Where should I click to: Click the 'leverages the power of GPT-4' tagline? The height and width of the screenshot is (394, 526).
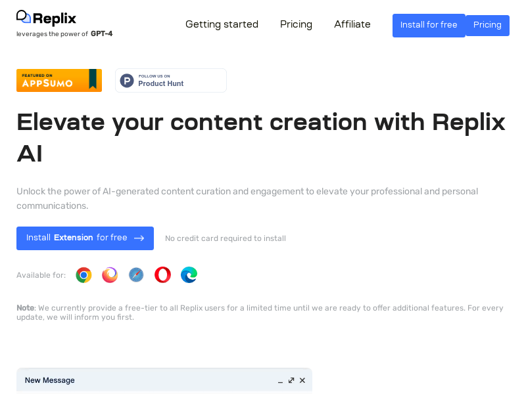coord(64,34)
